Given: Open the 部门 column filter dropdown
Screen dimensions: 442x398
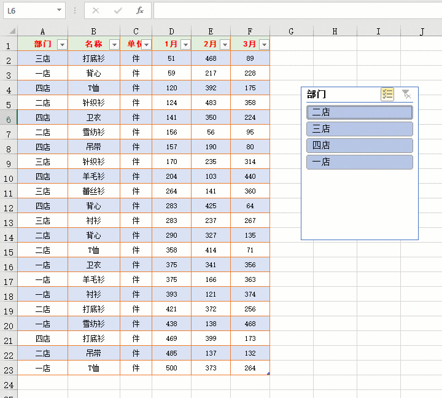Looking at the screenshot, I should pyautogui.click(x=61, y=44).
